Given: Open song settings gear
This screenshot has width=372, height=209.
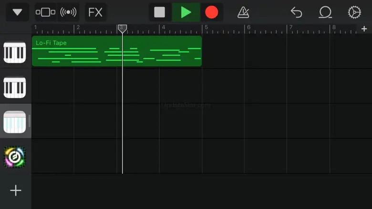Looking at the screenshot, I should point(354,12).
